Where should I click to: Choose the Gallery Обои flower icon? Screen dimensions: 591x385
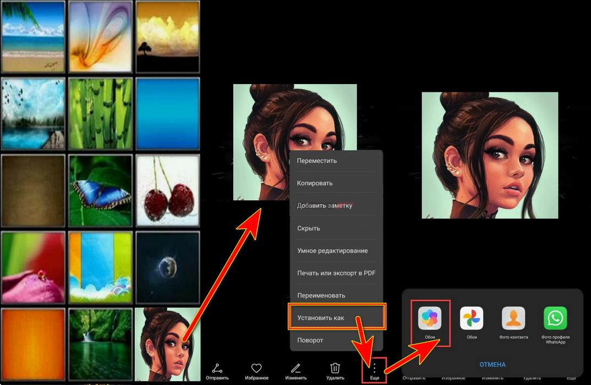[430, 318]
